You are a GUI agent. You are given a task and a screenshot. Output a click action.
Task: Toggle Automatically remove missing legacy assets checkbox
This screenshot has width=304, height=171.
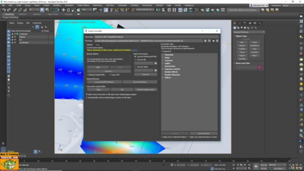pos(87,97)
